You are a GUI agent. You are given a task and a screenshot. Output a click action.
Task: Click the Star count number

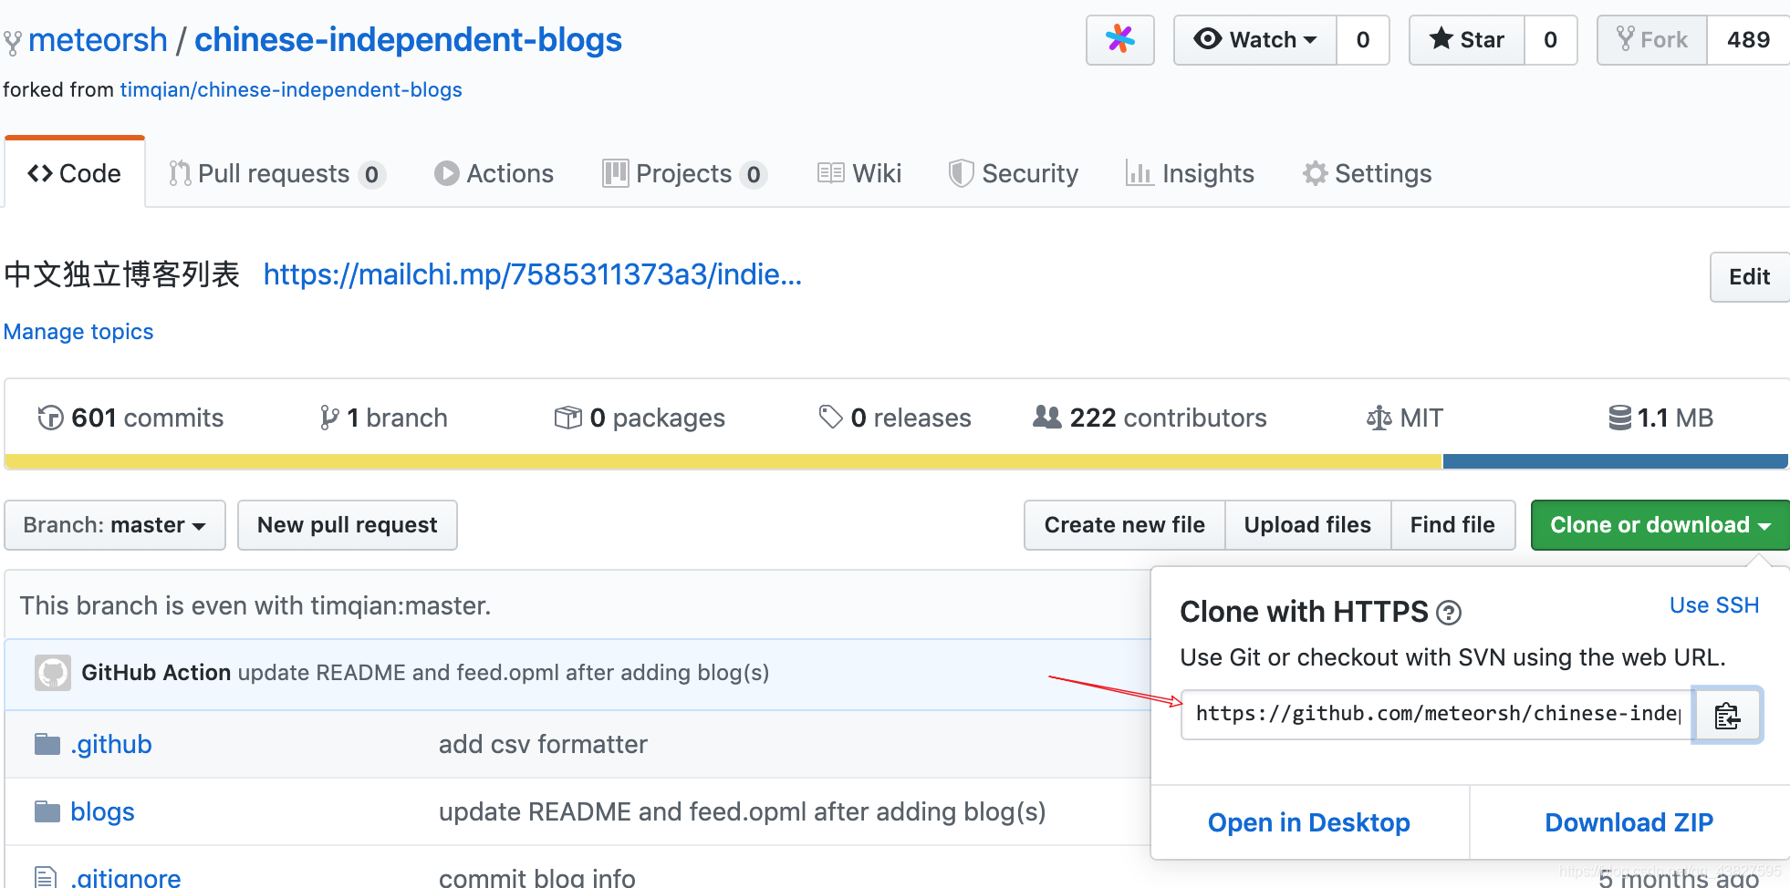(x=1550, y=39)
